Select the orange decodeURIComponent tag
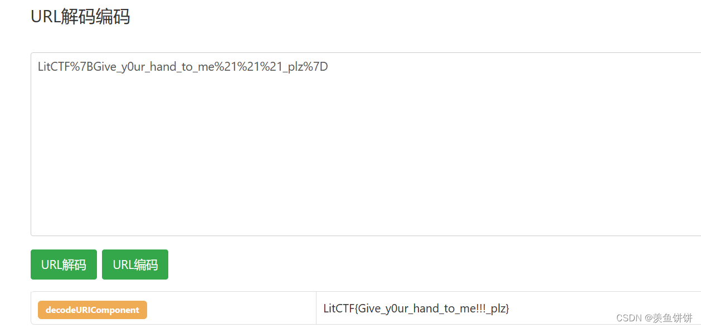701x328 pixels. click(92, 310)
